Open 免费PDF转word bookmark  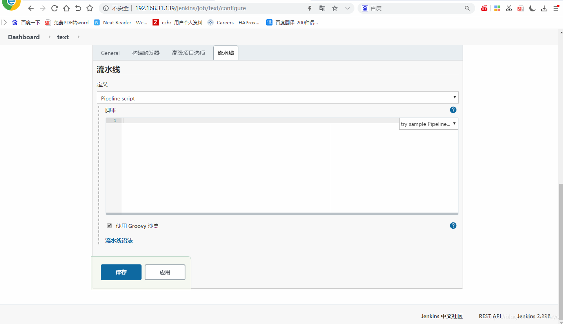(x=67, y=22)
